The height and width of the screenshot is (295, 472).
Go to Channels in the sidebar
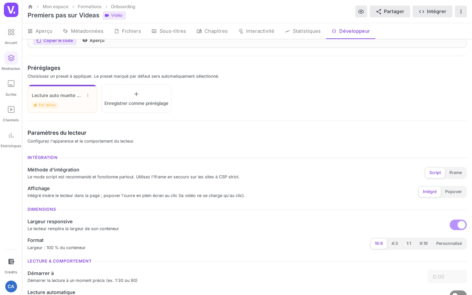tap(11, 114)
